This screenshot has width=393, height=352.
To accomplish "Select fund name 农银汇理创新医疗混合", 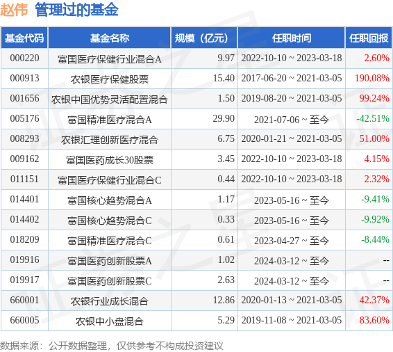I will (x=110, y=140).
